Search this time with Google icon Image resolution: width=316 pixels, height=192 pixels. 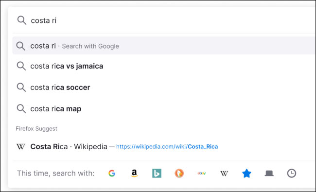[112, 173]
